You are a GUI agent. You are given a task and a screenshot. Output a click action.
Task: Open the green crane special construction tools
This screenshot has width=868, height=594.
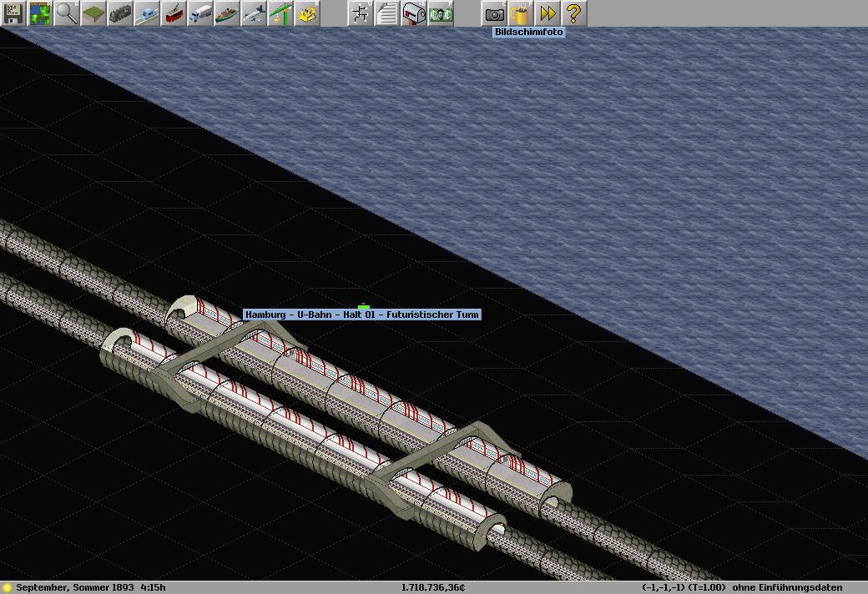click(280, 13)
